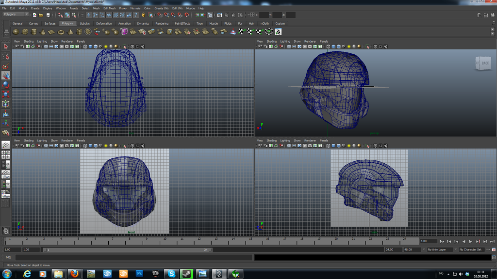Switch to the Animation shelf tab
497x279 pixels.
click(x=124, y=23)
